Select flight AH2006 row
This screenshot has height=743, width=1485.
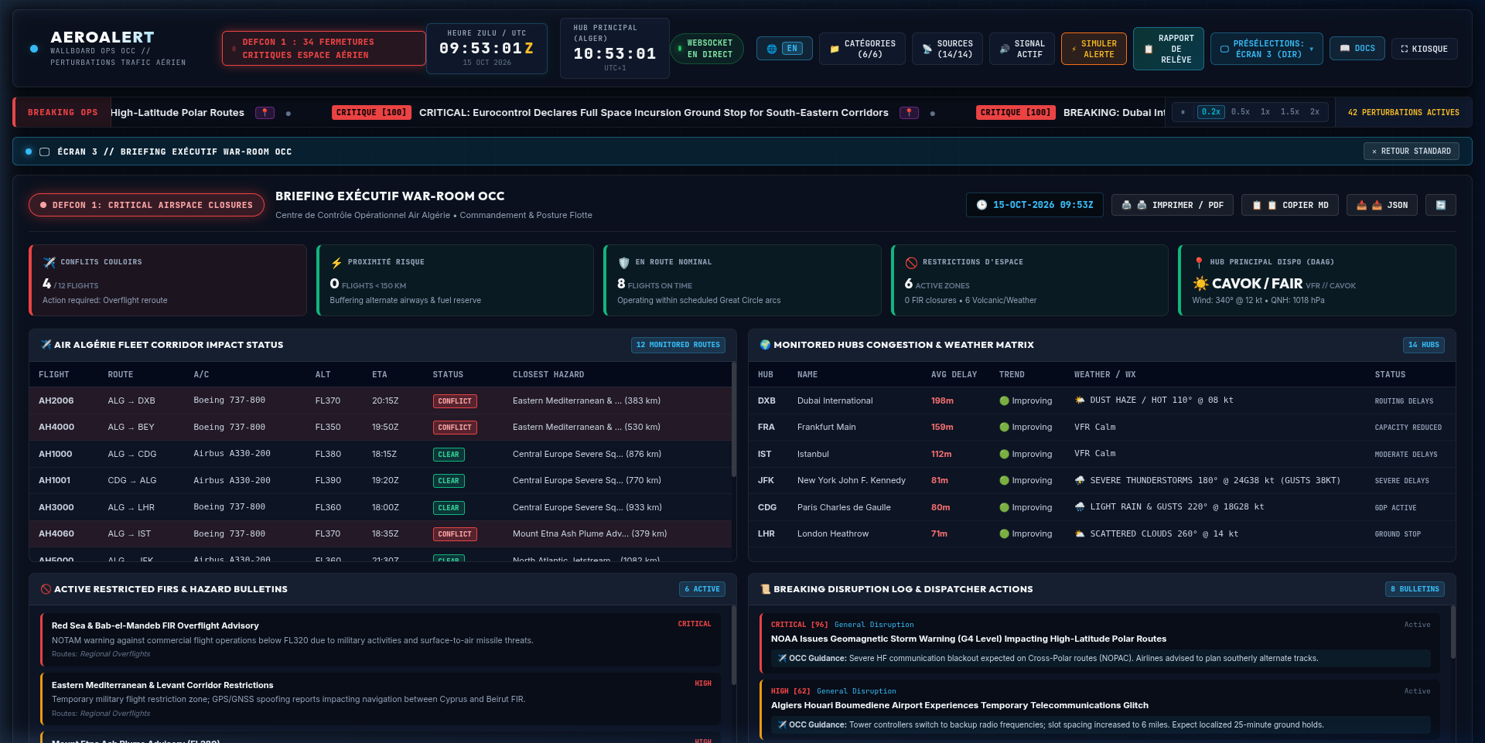point(381,400)
